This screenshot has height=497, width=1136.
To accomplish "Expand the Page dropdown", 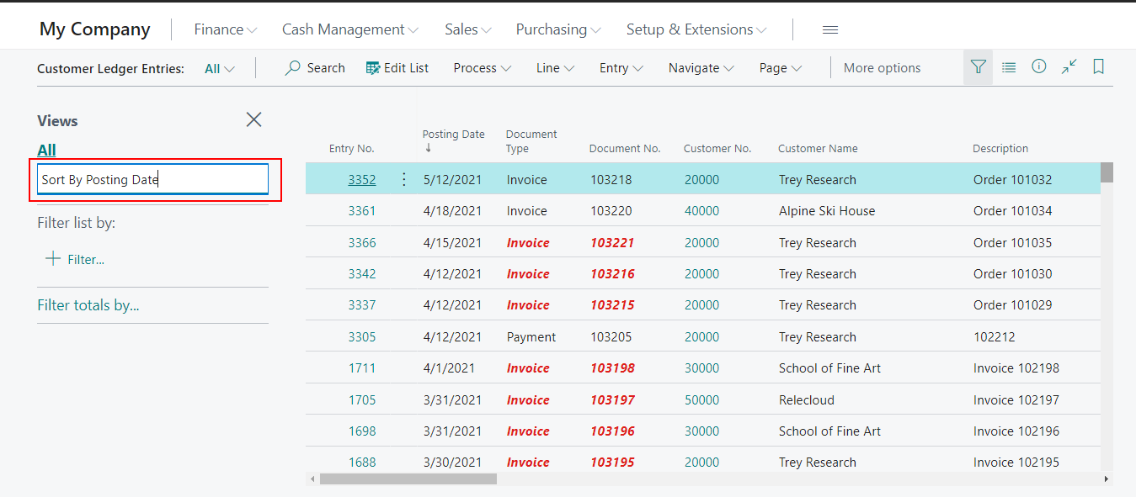I will point(778,67).
